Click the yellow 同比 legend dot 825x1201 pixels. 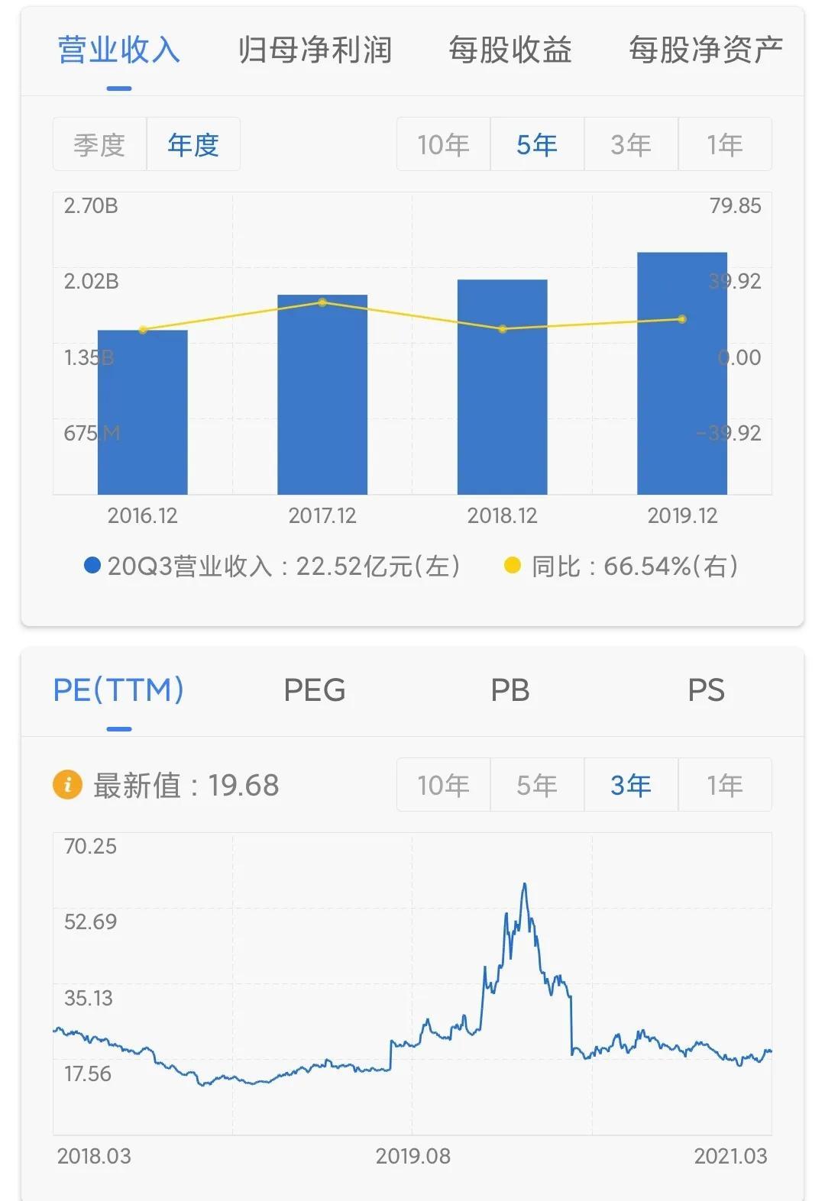[513, 566]
